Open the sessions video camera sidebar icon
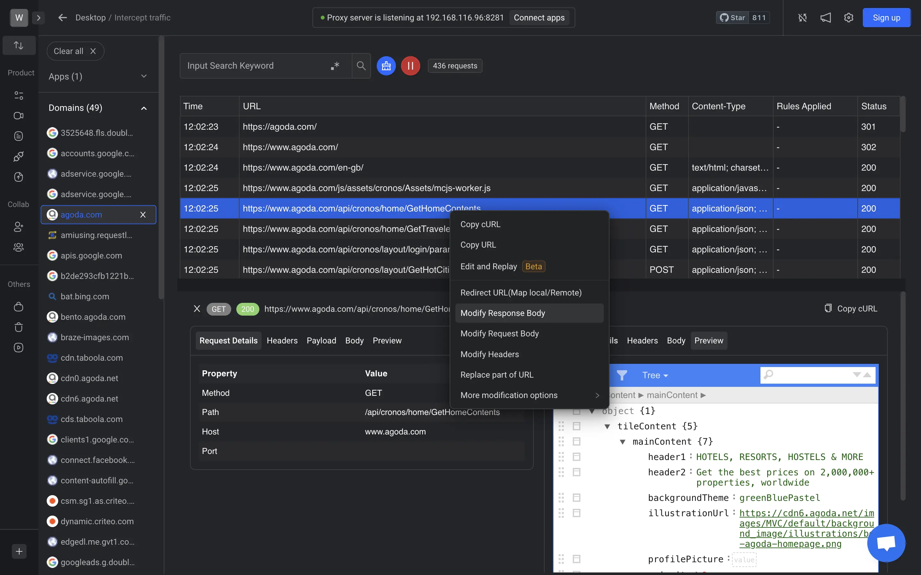Viewport: 921px width, 575px height. tap(19, 116)
